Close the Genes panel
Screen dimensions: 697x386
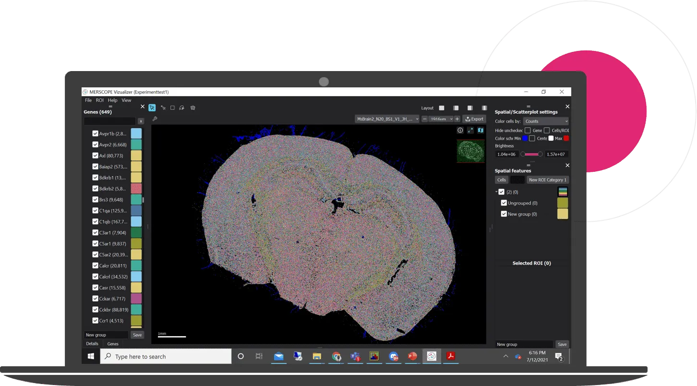pos(142,107)
